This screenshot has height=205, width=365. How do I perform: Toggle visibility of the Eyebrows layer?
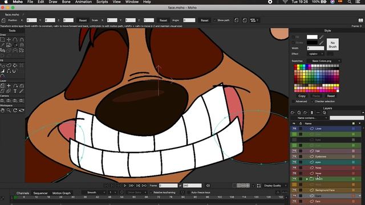point(294,157)
